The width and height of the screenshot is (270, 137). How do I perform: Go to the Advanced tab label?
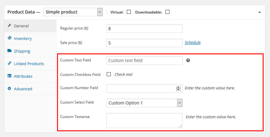[23, 89]
